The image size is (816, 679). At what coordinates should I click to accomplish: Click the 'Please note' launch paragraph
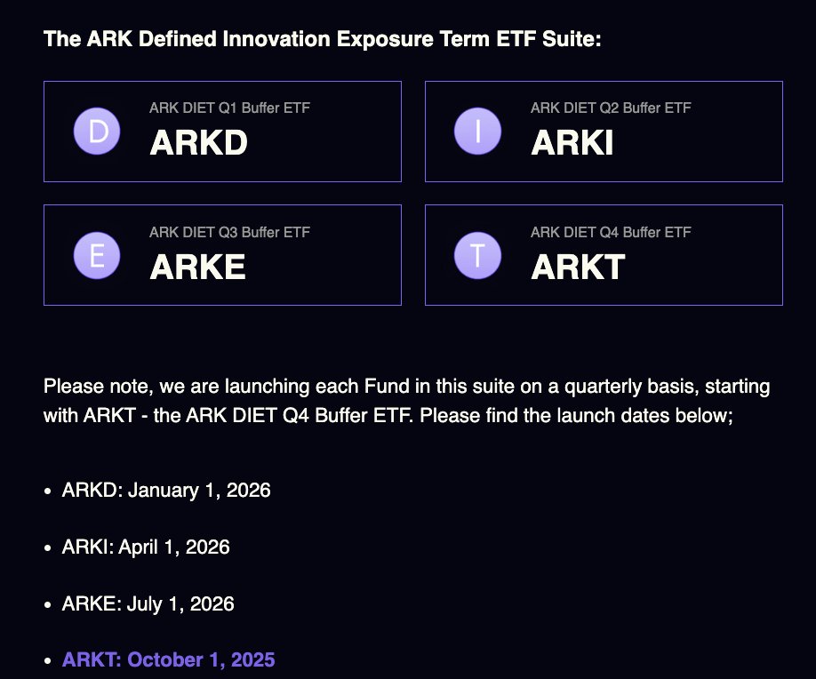[x=406, y=401]
